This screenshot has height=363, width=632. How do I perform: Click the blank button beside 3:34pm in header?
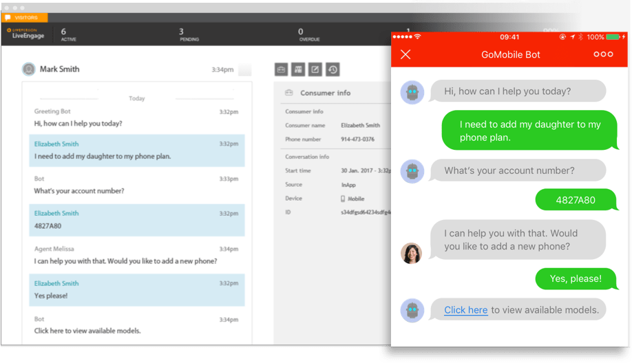[x=244, y=69]
